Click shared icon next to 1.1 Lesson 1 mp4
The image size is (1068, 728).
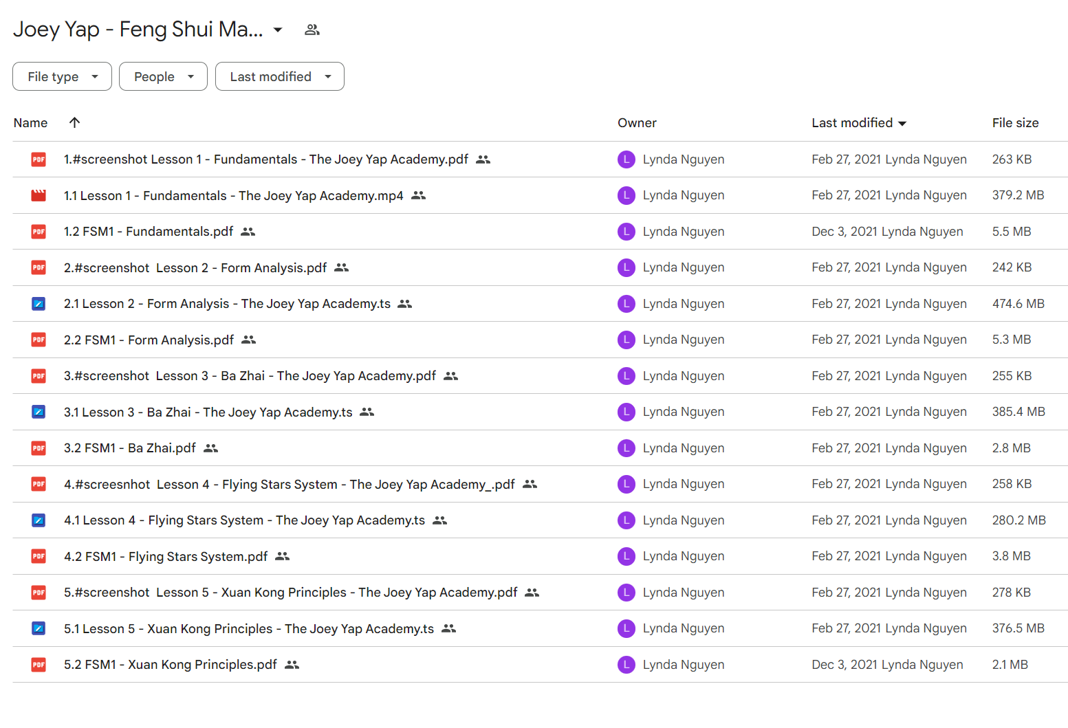(419, 195)
